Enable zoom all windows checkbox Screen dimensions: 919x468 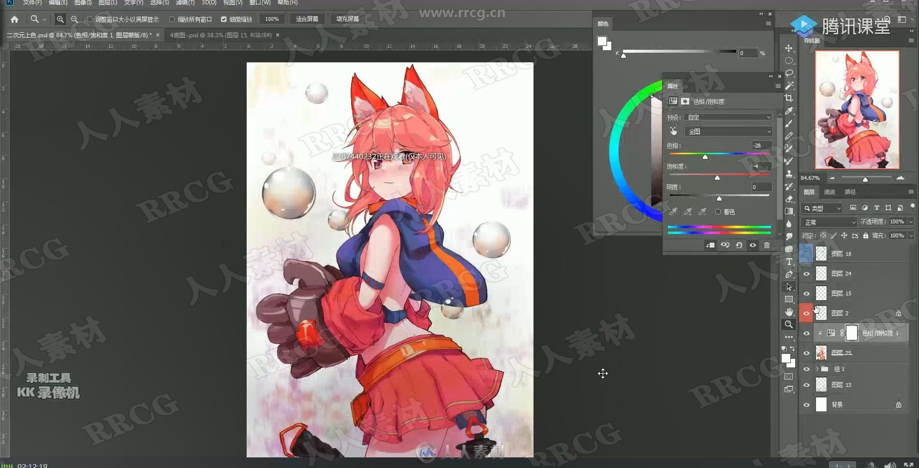[172, 19]
